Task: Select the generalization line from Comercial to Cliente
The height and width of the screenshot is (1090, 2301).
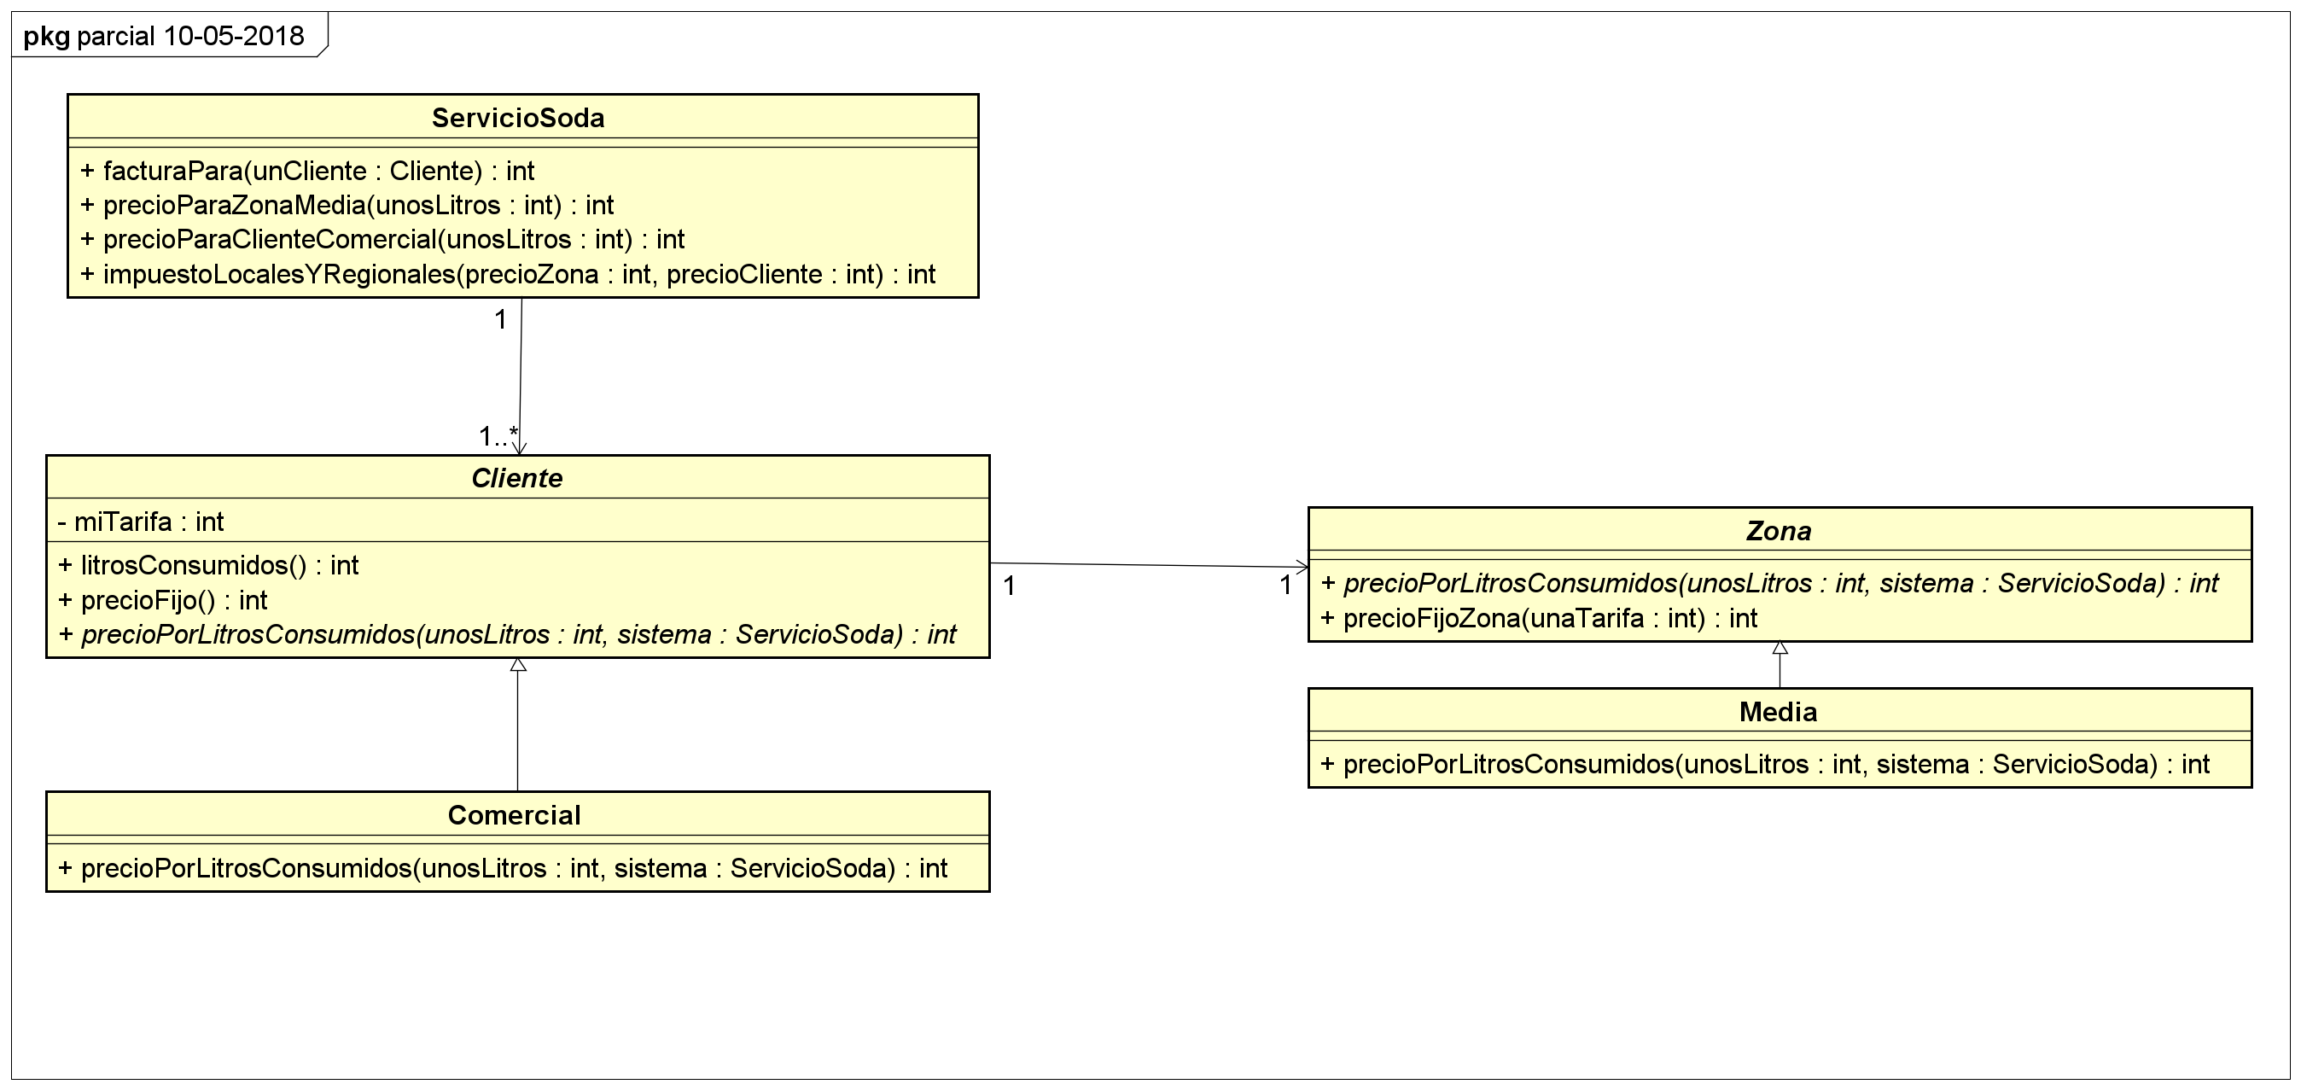Action: (518, 725)
